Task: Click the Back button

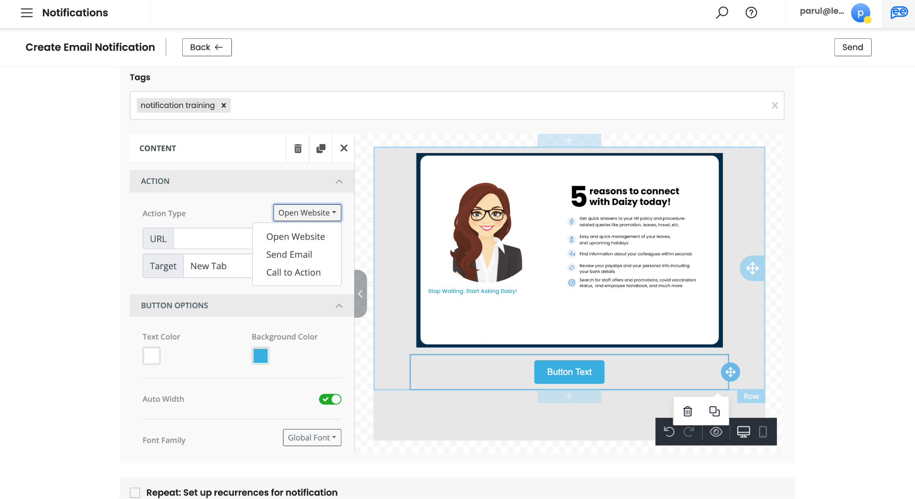Action: point(207,47)
